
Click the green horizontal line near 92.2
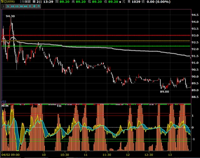pos(96,46)
